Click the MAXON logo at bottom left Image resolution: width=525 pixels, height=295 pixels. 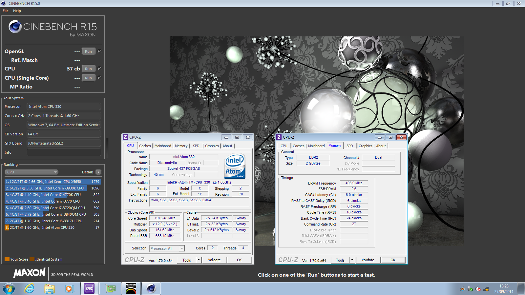click(30, 273)
